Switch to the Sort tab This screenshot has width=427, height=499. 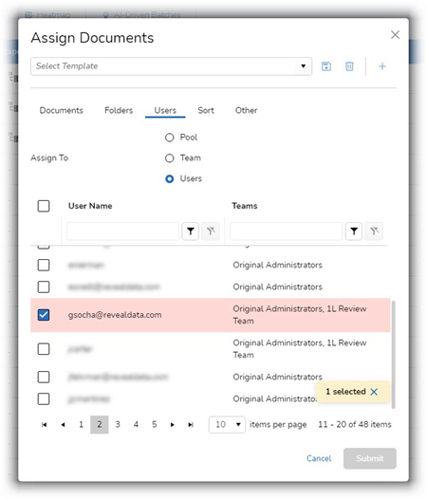click(x=206, y=110)
